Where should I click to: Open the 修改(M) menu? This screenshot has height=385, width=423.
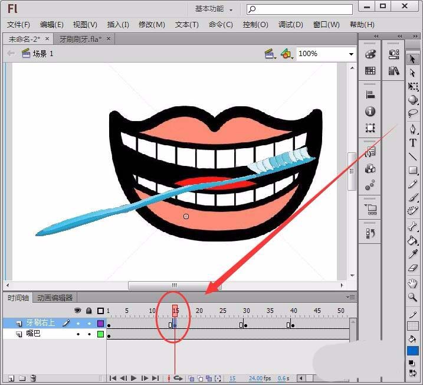[152, 25]
